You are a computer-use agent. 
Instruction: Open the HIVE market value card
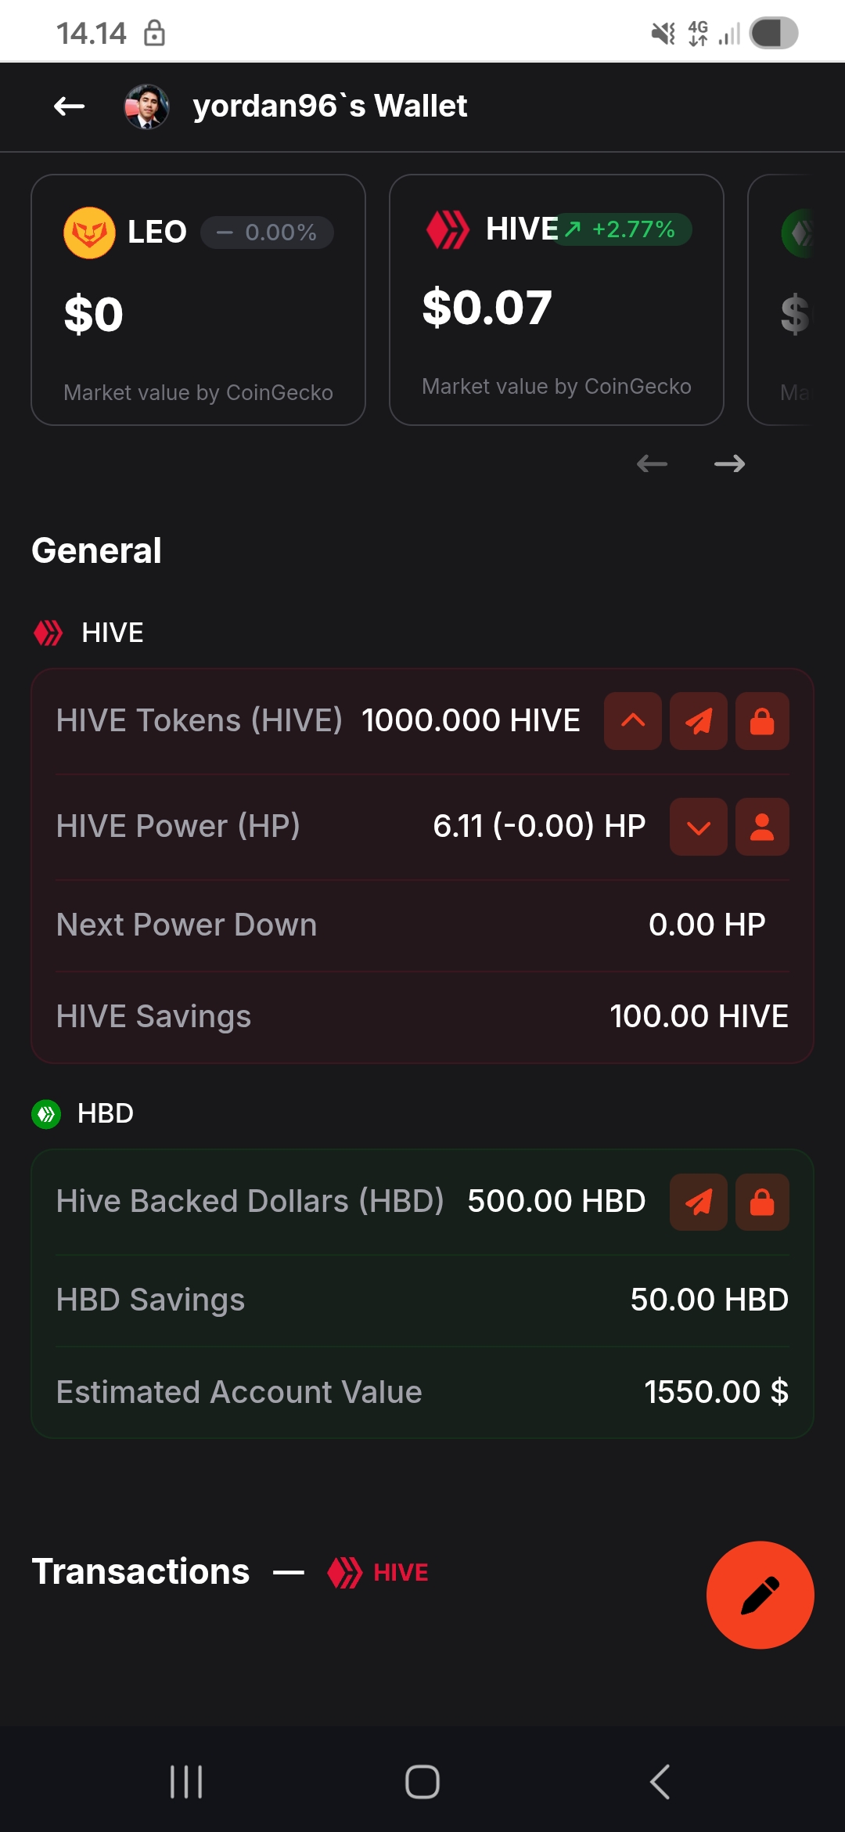(x=556, y=300)
